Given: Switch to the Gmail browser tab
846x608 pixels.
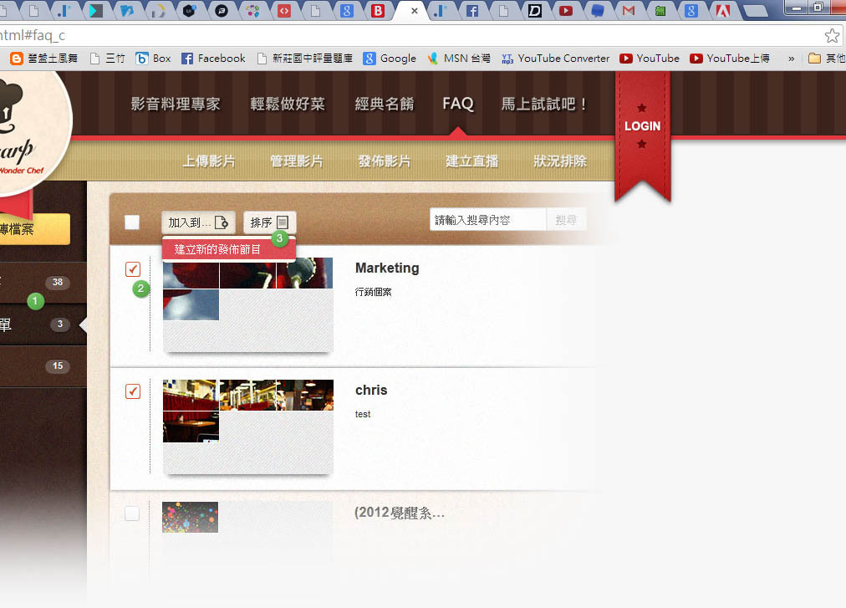Looking at the screenshot, I should [x=628, y=11].
